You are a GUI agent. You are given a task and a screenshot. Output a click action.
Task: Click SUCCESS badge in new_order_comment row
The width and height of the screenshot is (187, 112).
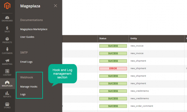[113, 106]
